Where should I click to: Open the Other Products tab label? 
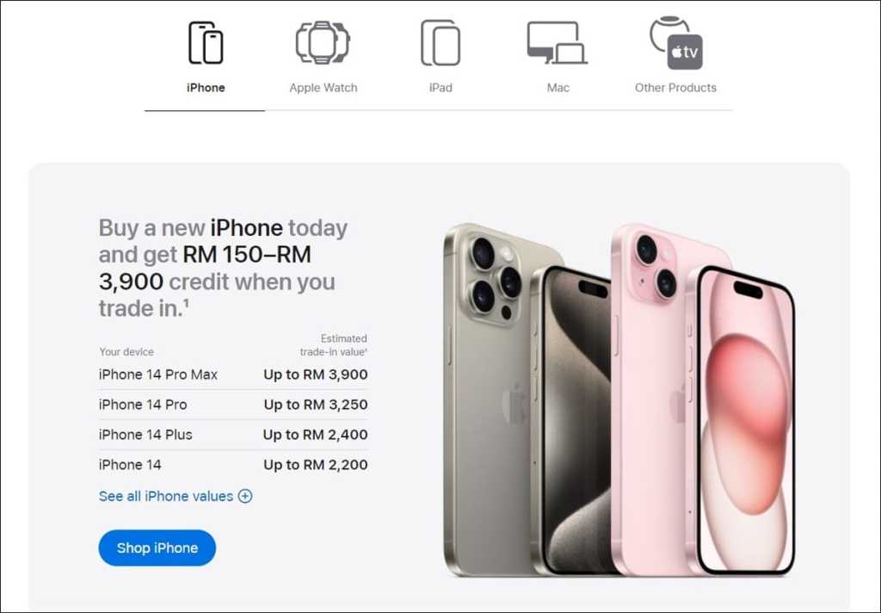click(x=675, y=88)
